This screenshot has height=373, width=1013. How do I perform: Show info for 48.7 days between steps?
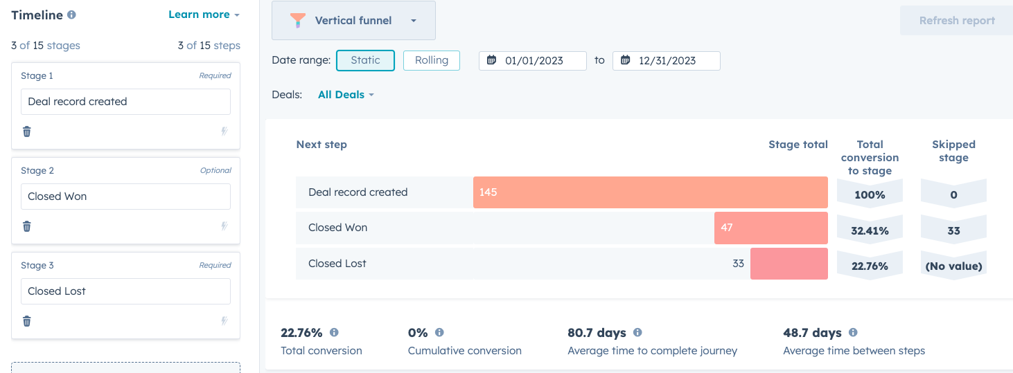pos(853,333)
